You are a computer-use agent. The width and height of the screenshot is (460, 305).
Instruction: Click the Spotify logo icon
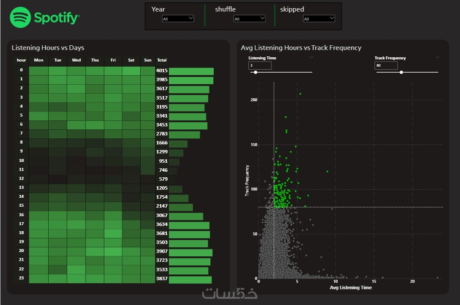point(20,18)
